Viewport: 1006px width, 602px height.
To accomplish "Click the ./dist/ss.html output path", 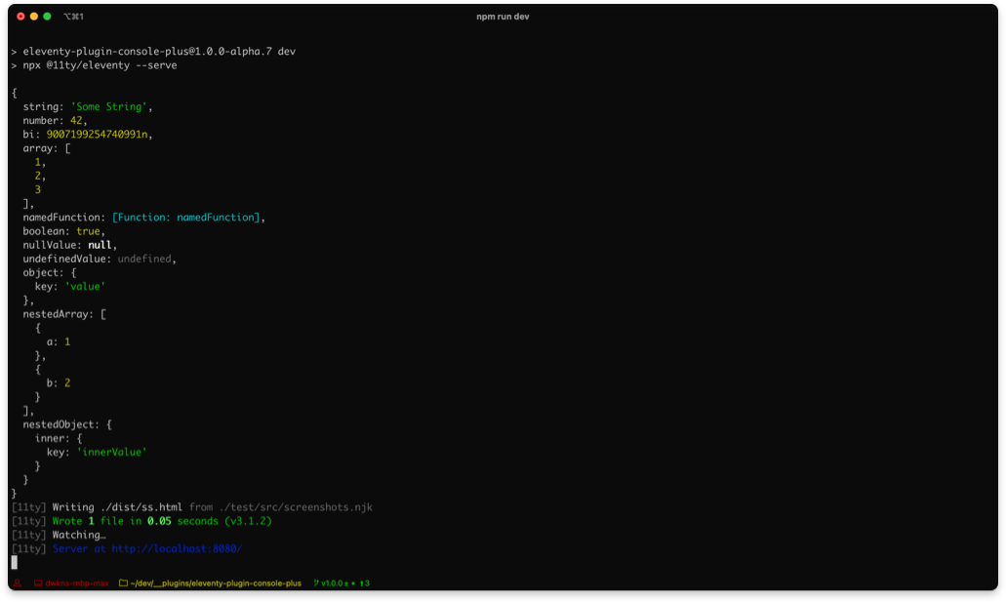I will point(141,507).
